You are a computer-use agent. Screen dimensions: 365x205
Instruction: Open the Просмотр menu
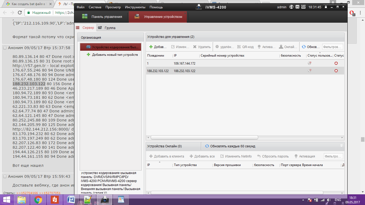(x=113, y=7)
